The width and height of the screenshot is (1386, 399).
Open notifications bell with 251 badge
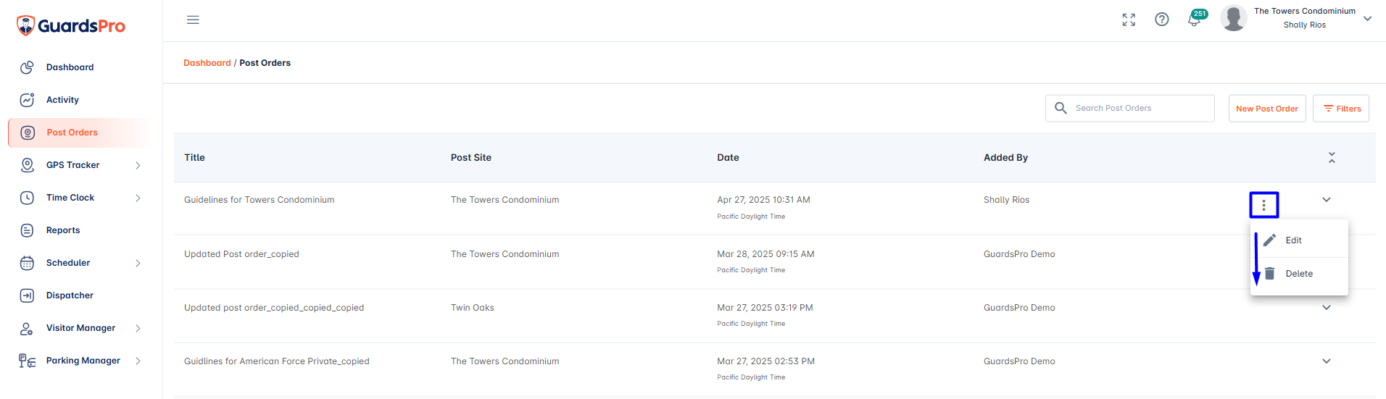[x=1194, y=20]
